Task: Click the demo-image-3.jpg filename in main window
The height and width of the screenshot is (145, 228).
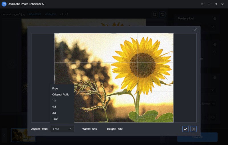Action: [x=13, y=14]
